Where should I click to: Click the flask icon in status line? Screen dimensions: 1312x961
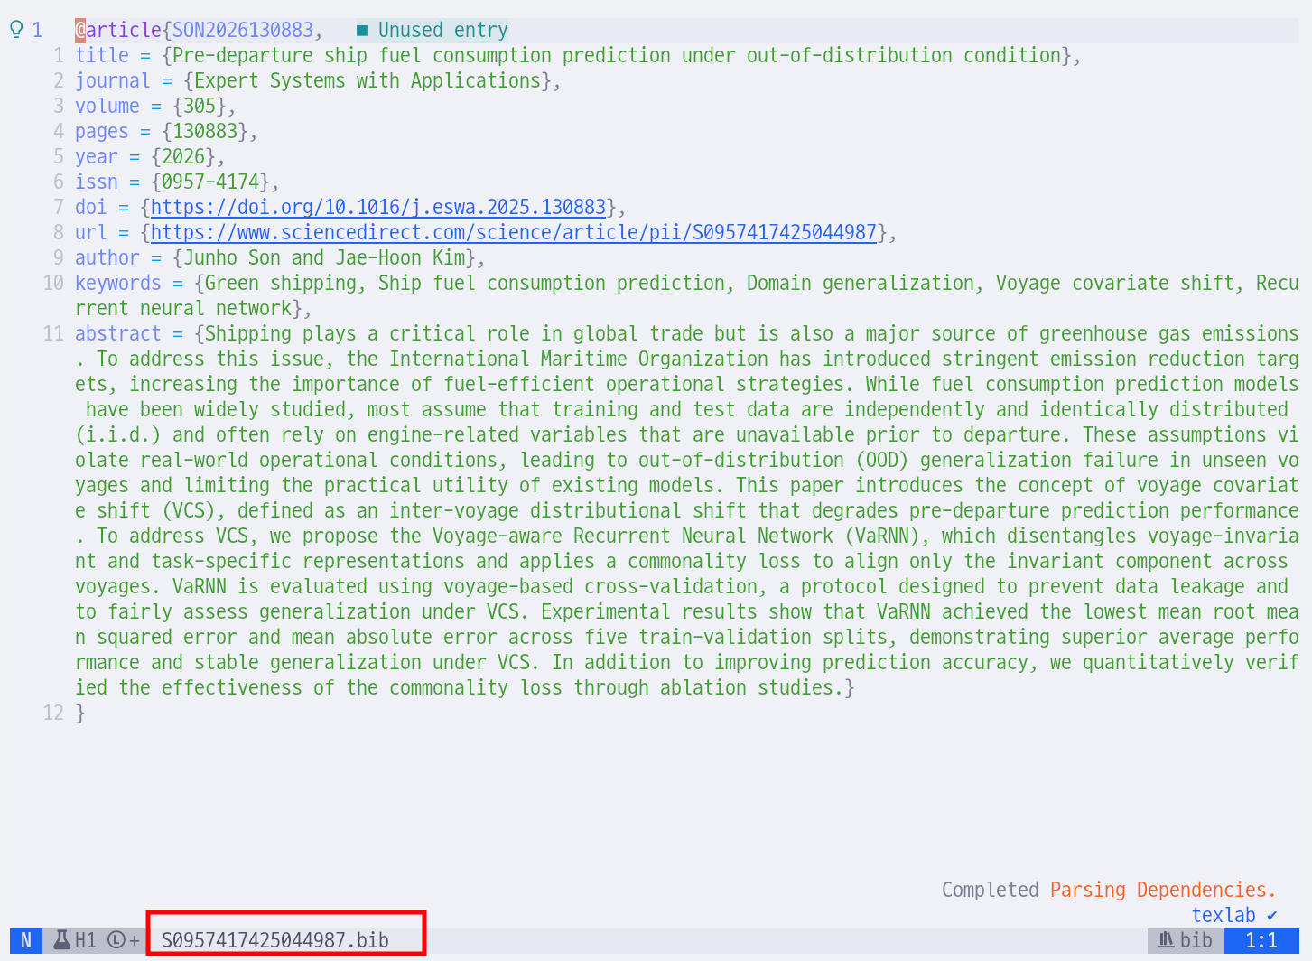pyautogui.click(x=61, y=940)
